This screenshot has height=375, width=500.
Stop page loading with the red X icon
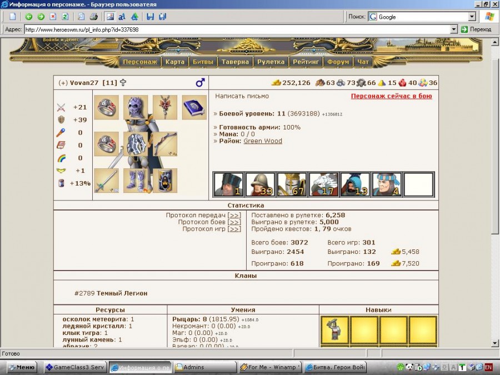point(53,17)
